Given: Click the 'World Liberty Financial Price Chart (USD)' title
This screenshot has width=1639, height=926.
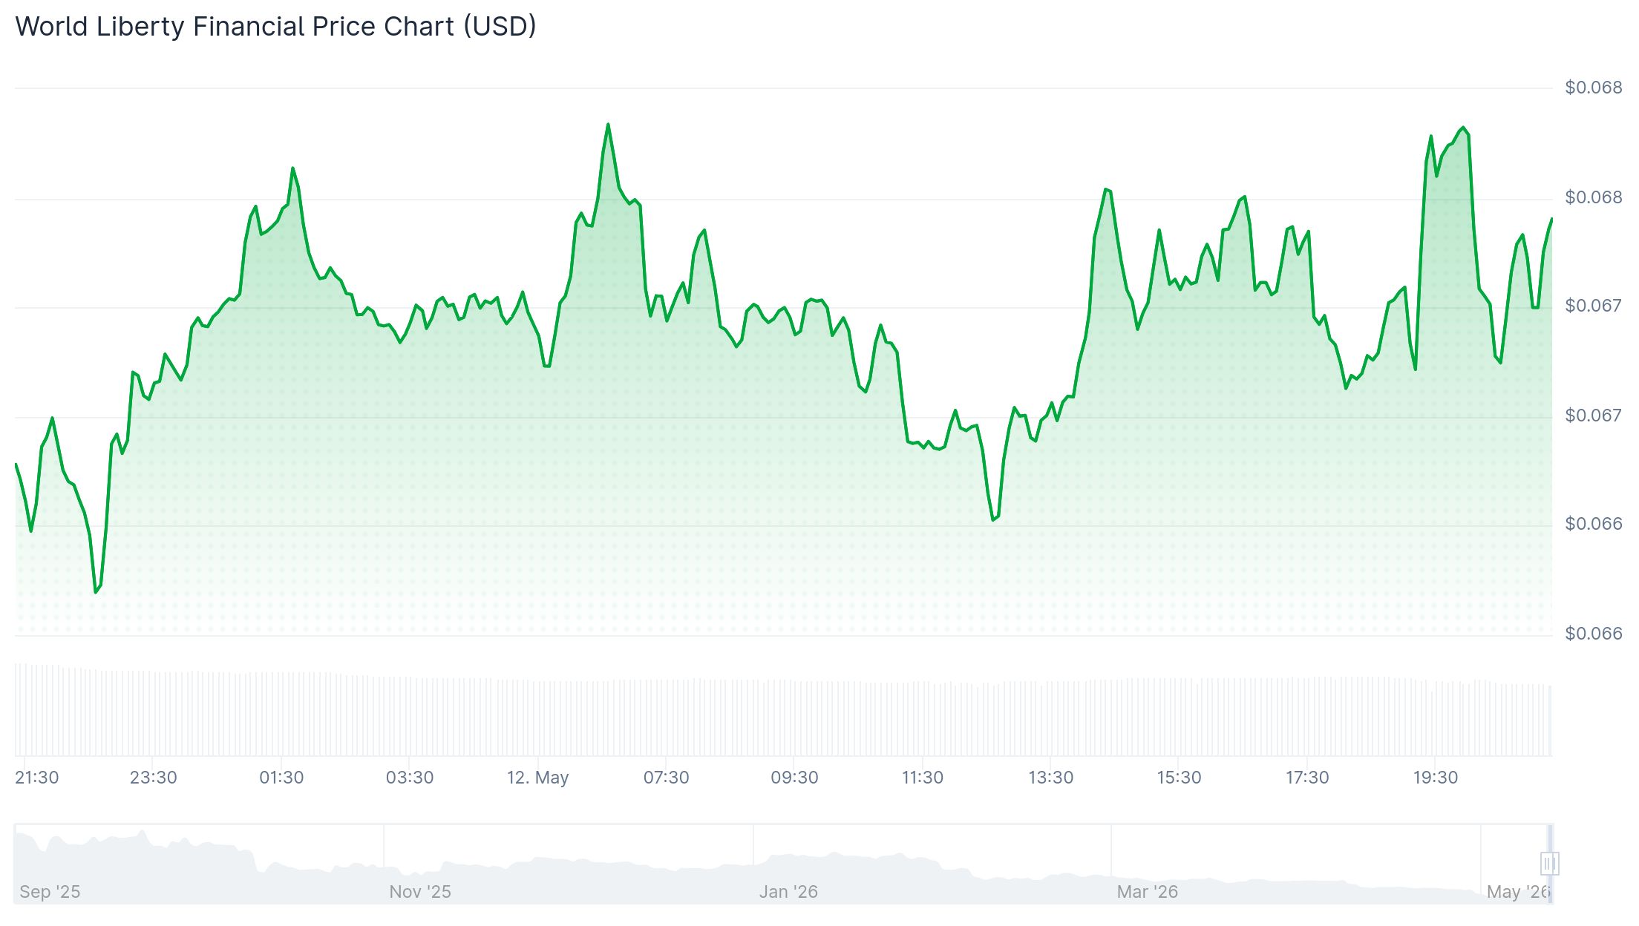Looking at the screenshot, I should tap(275, 27).
